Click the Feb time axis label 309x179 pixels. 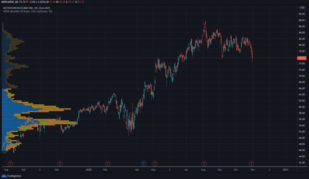(x=105, y=170)
